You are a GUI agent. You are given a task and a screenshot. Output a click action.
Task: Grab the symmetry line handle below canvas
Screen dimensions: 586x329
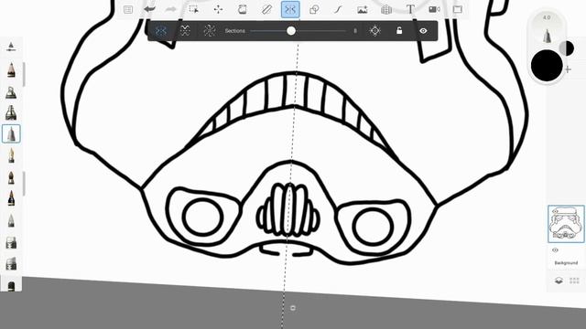pyautogui.click(x=293, y=308)
